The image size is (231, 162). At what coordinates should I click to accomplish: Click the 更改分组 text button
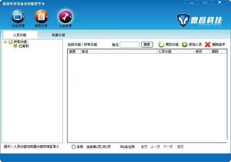point(172,45)
